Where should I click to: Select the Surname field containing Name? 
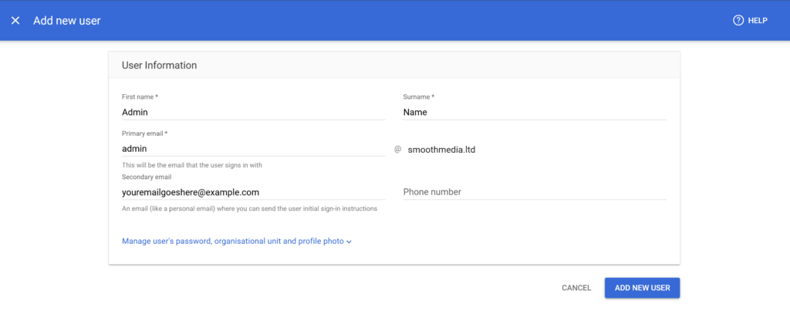[x=535, y=113]
